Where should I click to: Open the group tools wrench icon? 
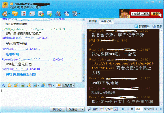tap(58, 14)
